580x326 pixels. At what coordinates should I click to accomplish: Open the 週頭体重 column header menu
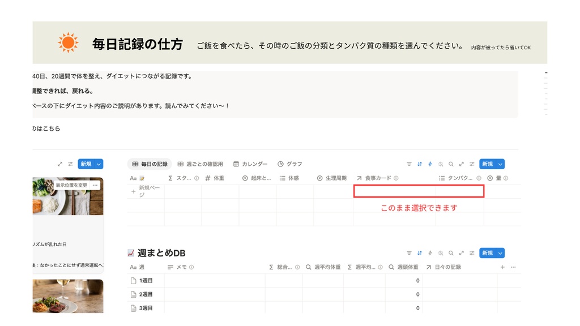[x=403, y=267]
